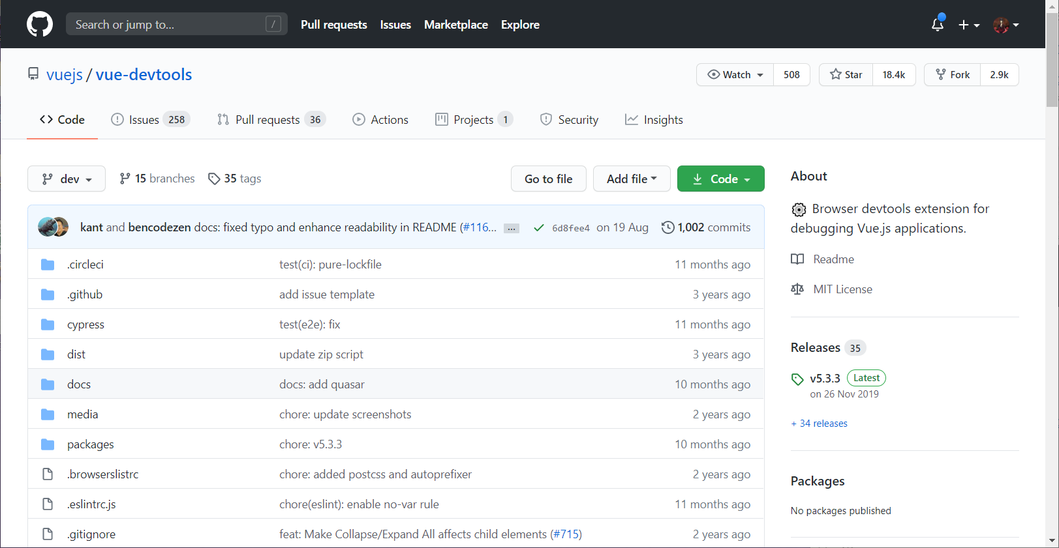Open the .gitignore file
This screenshot has height=548, width=1059.
click(91, 534)
